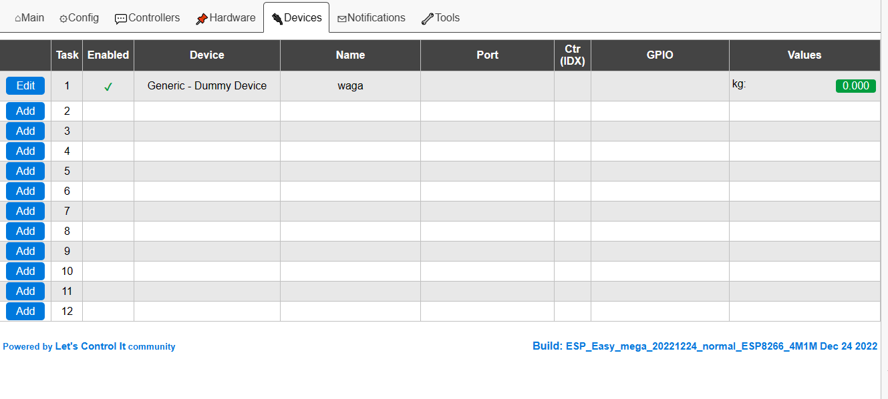Click the speech bubble Controllers icon
The width and height of the screenshot is (888, 399).
coord(121,19)
